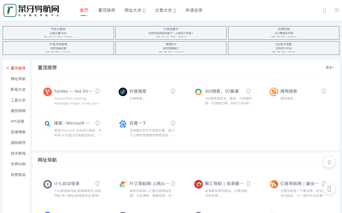Viewport: 342px width, 213px height.
Task: Select the 首页 menu item
Action: tap(84, 10)
